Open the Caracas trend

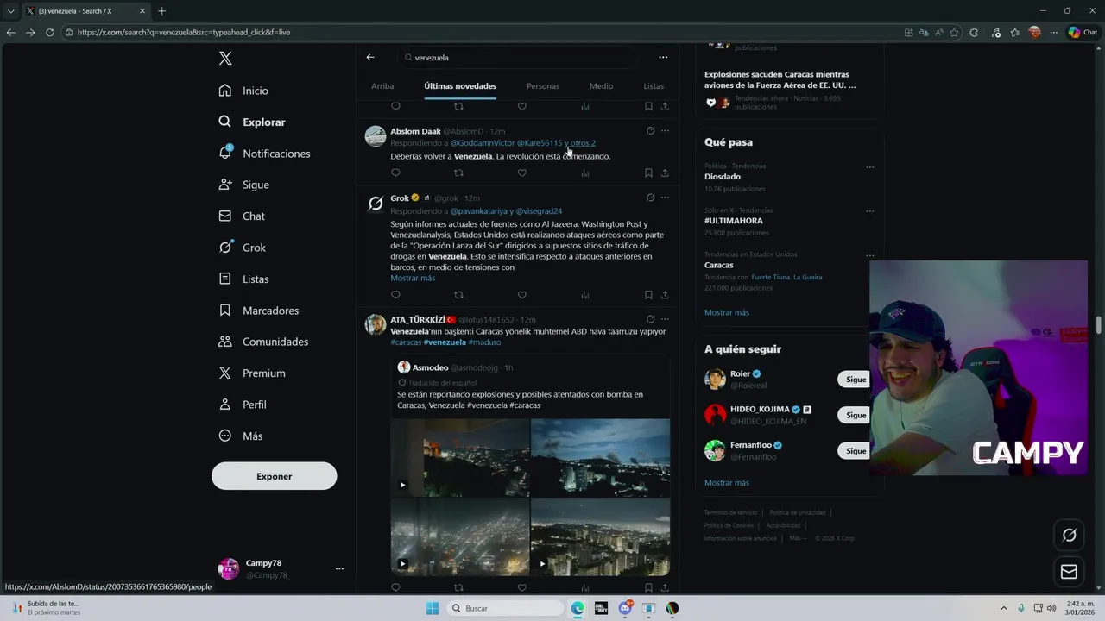(718, 265)
